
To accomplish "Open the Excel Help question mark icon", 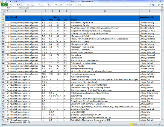I will coord(154,5).
